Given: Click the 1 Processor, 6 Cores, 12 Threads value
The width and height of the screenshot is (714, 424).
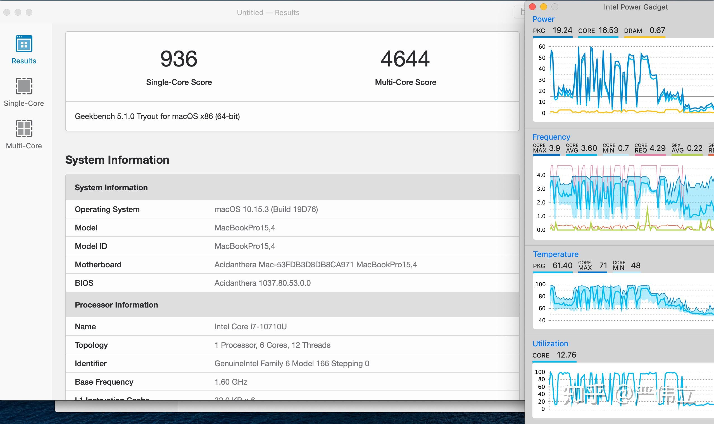Looking at the screenshot, I should [272, 345].
